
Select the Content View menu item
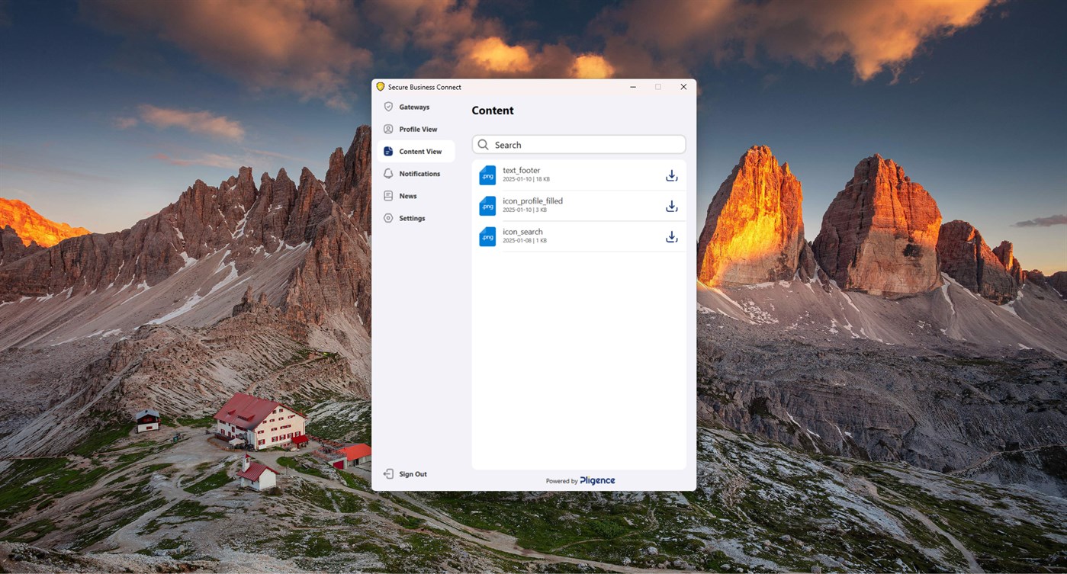[x=416, y=151]
